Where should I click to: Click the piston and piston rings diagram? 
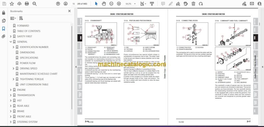coord(141,34)
